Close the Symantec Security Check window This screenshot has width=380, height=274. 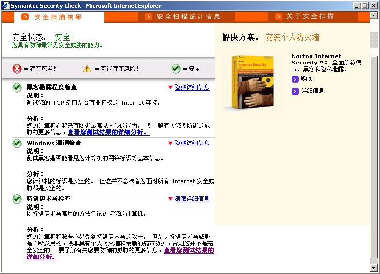coord(374,5)
